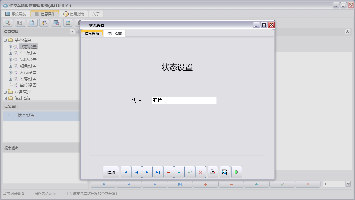Expand the 业务管理 tree node

tap(5, 92)
